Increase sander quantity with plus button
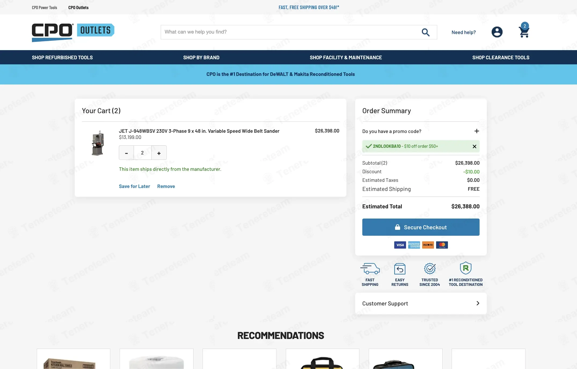Image resolution: width=577 pixels, height=369 pixels. [159, 153]
